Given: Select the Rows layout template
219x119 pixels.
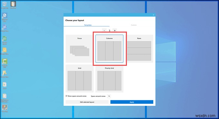Looking at the screenshot, I should (139, 48).
